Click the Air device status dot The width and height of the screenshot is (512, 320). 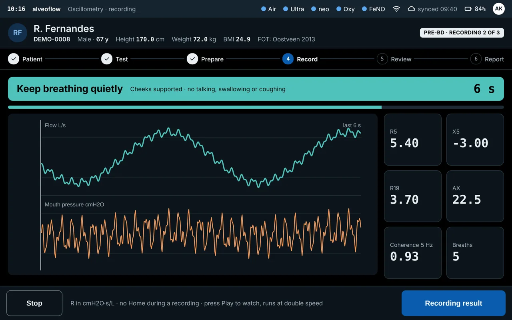(x=263, y=9)
